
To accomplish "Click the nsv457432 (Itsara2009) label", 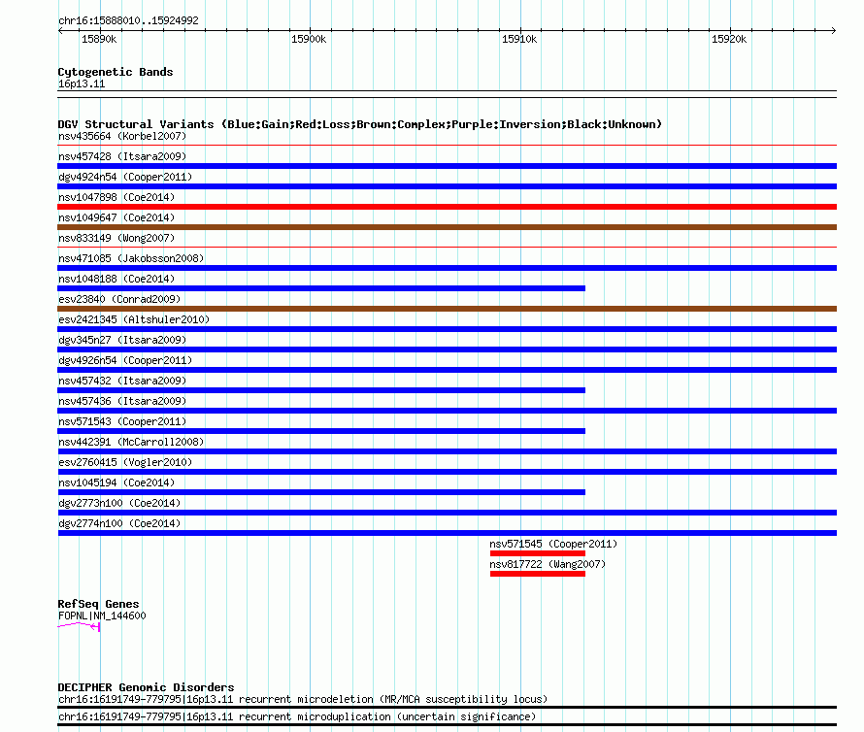I will (122, 381).
